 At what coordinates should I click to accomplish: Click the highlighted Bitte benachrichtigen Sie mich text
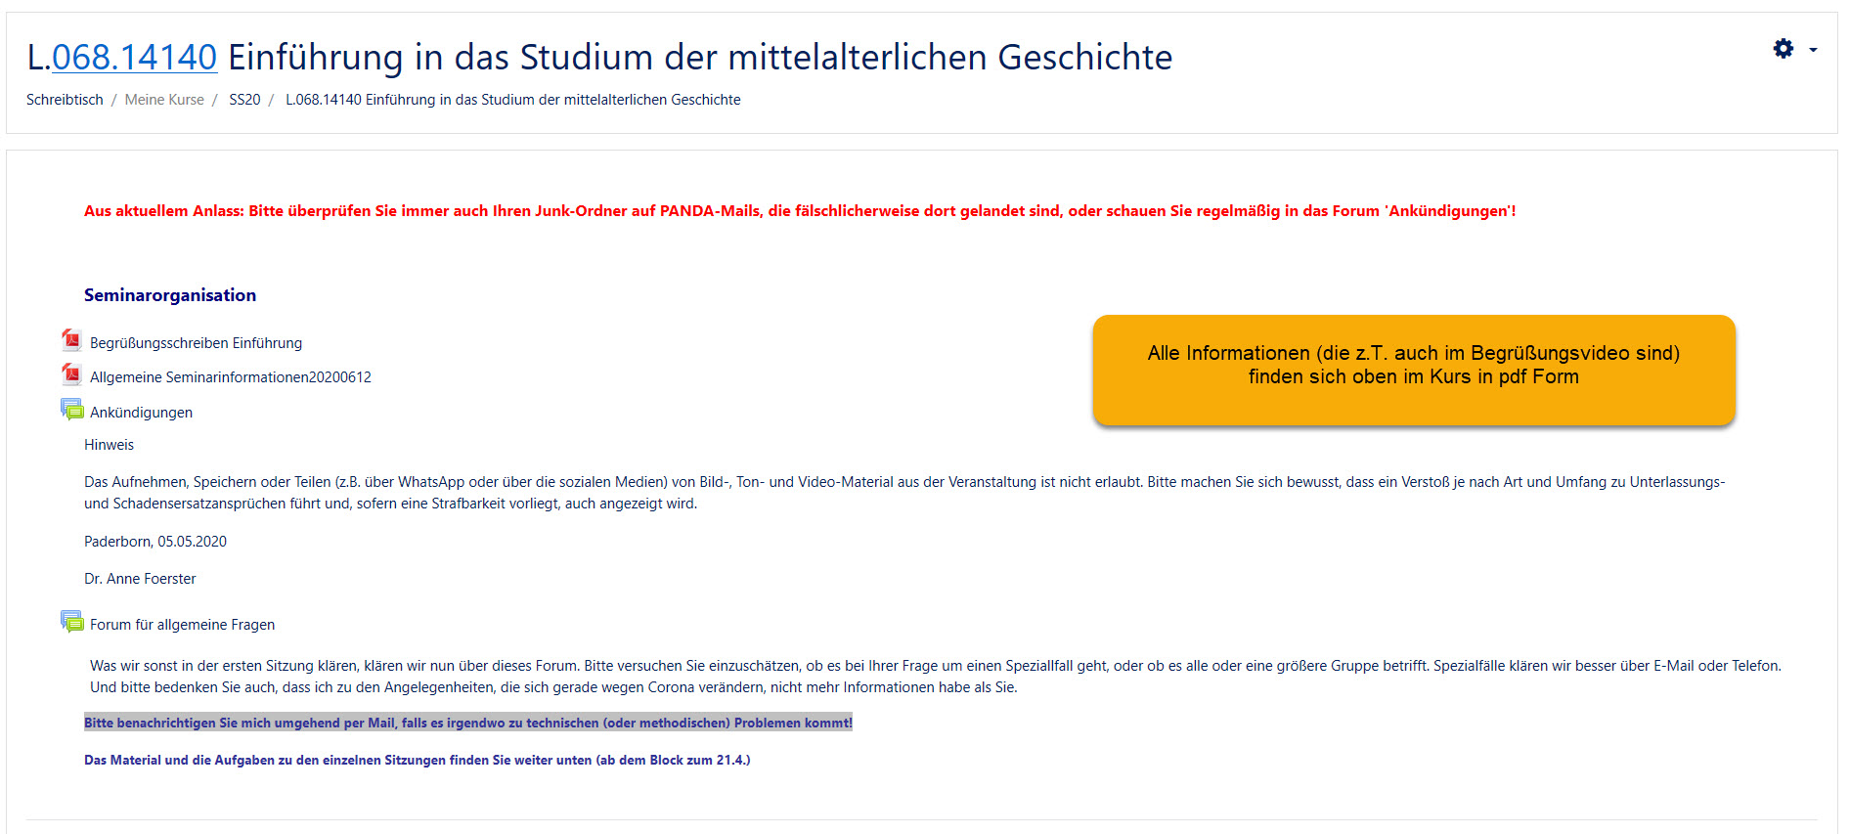click(467, 723)
